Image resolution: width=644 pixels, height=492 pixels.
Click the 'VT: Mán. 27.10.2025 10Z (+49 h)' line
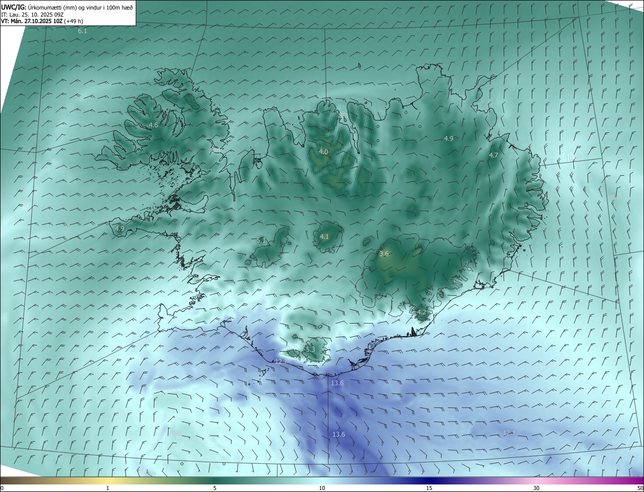pos(42,21)
